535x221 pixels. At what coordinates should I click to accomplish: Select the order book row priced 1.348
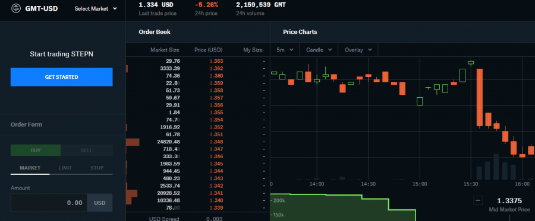(x=198, y=142)
